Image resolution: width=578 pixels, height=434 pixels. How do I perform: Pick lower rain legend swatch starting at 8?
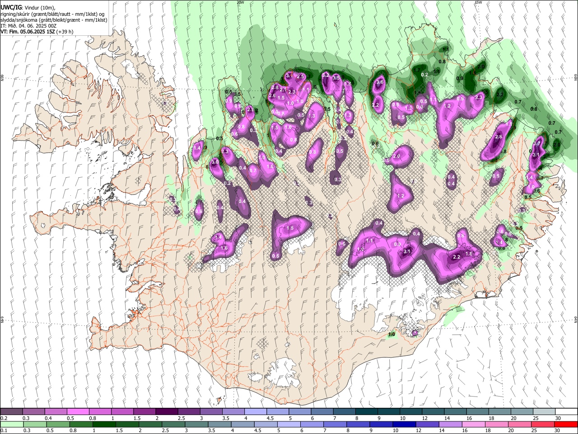[358, 424]
